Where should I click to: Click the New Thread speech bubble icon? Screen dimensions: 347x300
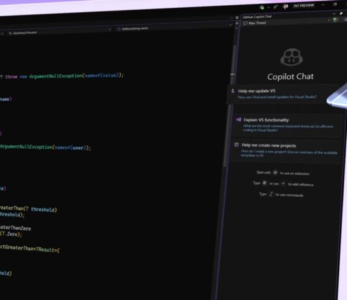[246, 23]
